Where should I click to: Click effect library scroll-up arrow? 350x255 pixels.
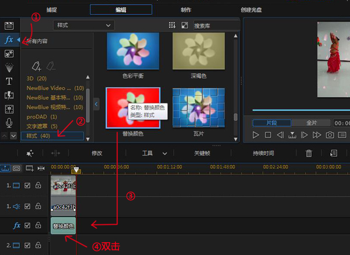tap(236, 36)
